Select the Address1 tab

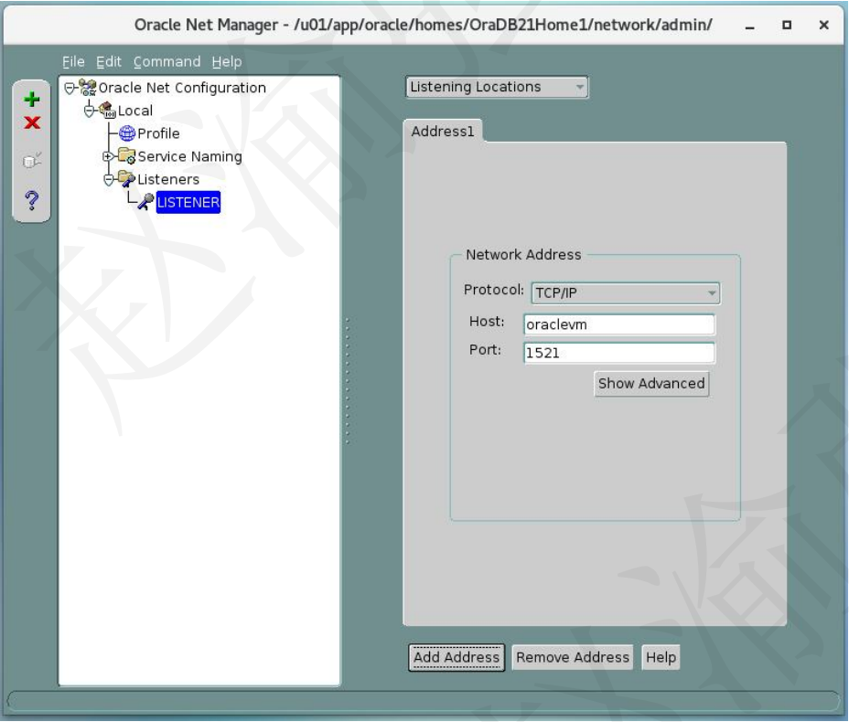(443, 132)
